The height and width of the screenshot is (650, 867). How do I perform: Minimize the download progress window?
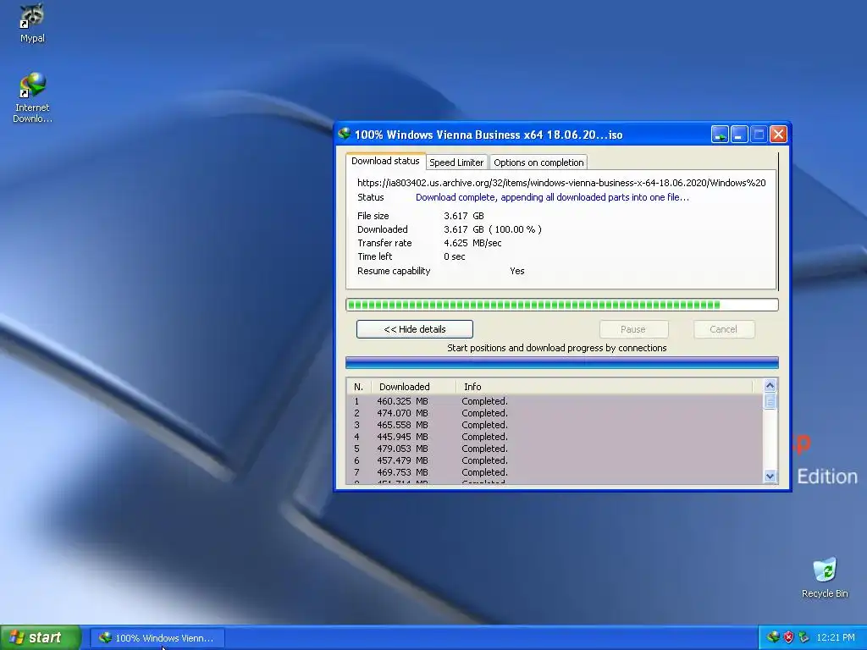click(x=739, y=135)
